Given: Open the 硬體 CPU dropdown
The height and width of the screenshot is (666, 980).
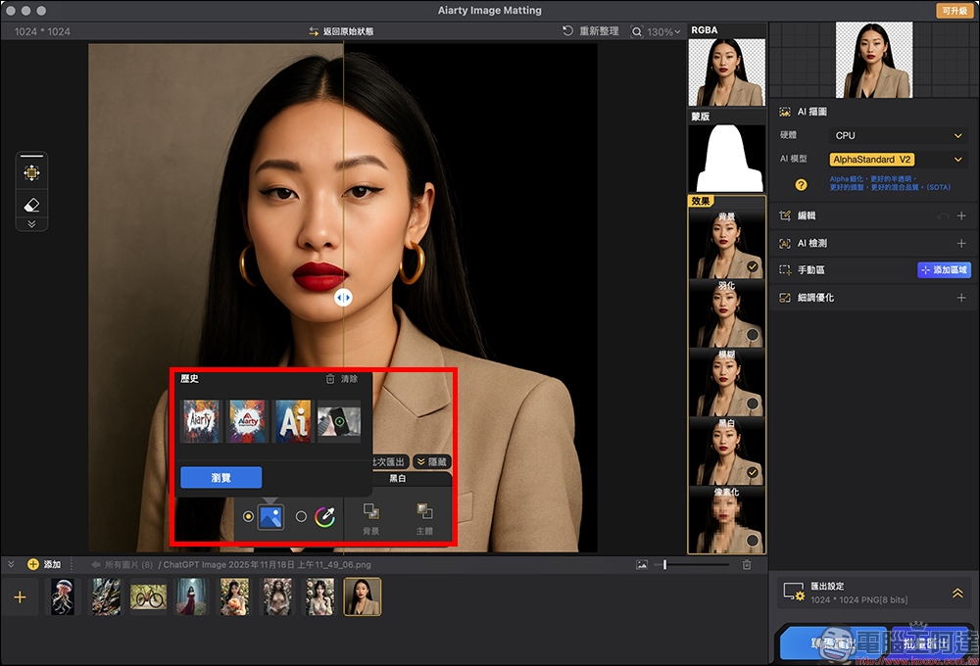Looking at the screenshot, I should (897, 135).
